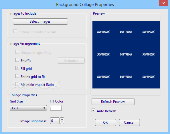Enable Shrink grid to fit

(x=17, y=76)
